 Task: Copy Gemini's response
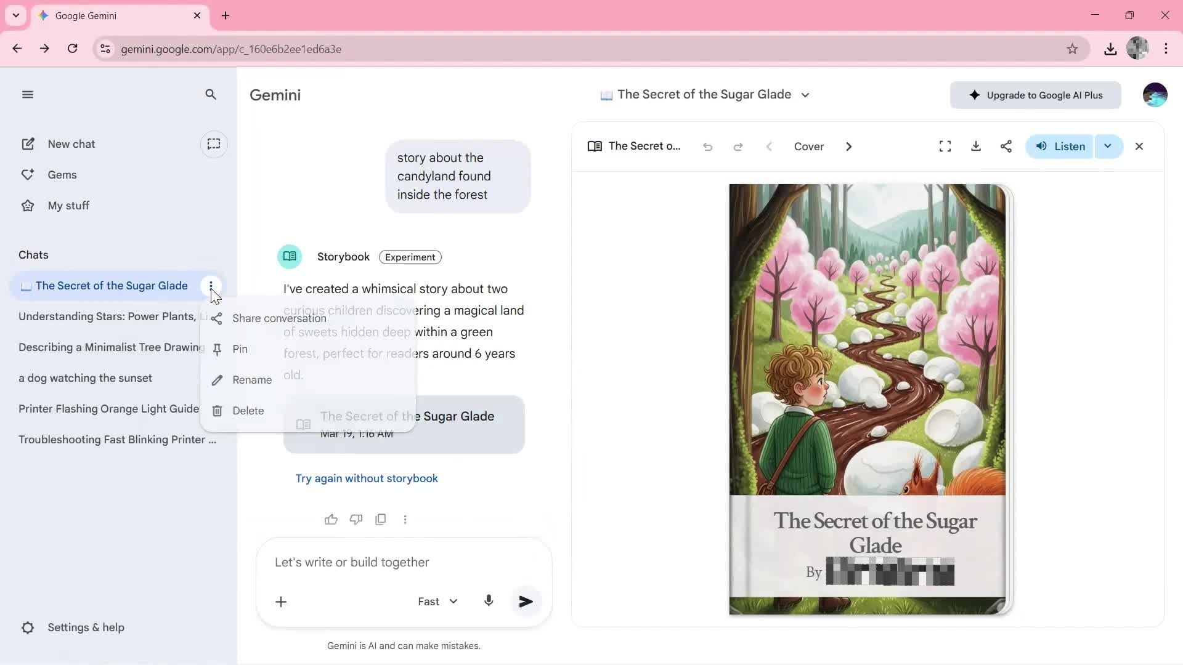[381, 519]
